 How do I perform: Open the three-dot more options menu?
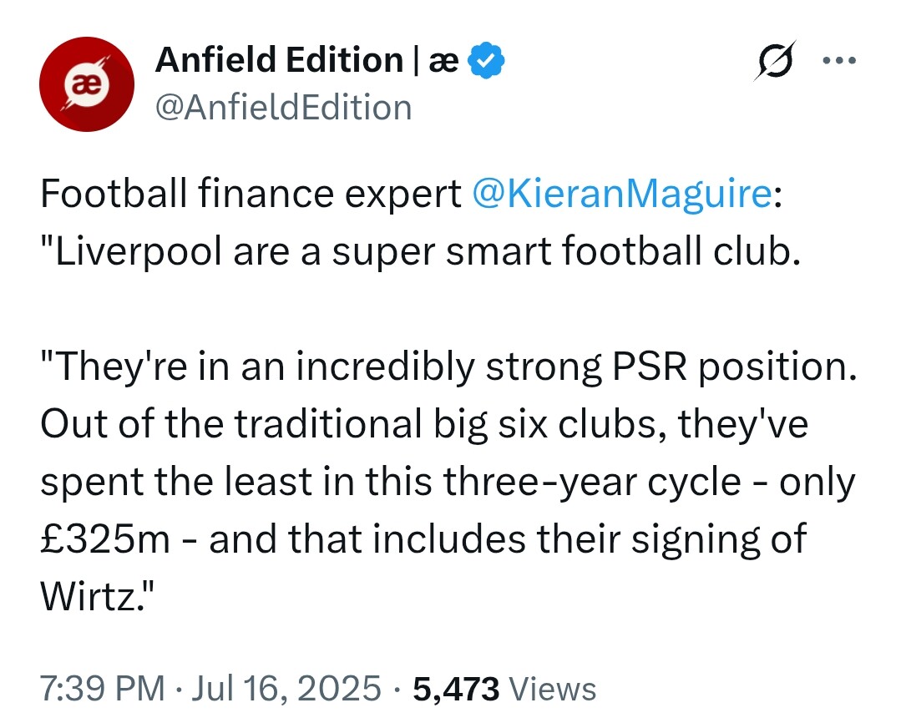click(x=839, y=60)
